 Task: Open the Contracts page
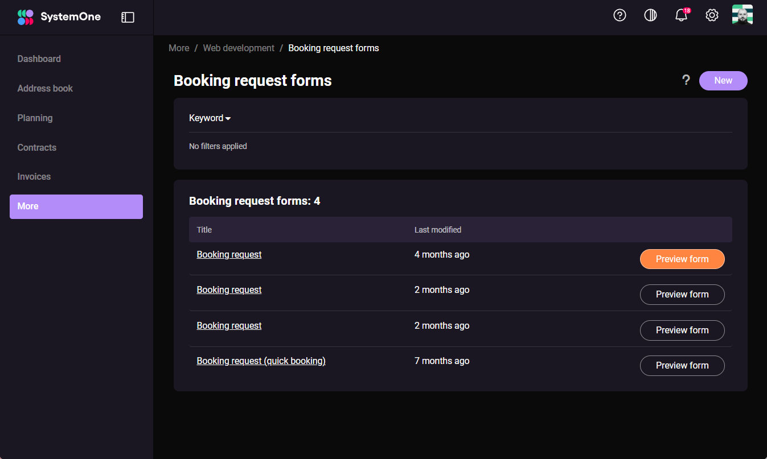tap(36, 147)
